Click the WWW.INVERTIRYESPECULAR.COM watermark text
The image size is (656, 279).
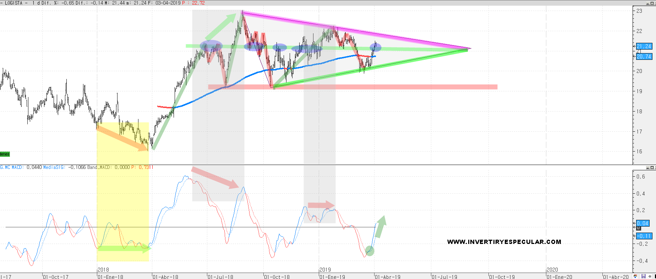click(504, 242)
